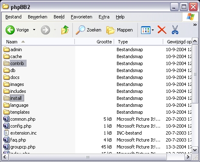This screenshot has width=200, height=162.
Task: Click the Views (Beeld) toolbar icon
Action: [146, 30]
